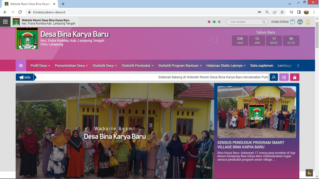Open the Statistik Program Bantuan dropdown
The width and height of the screenshot is (319, 179).
pos(180,65)
